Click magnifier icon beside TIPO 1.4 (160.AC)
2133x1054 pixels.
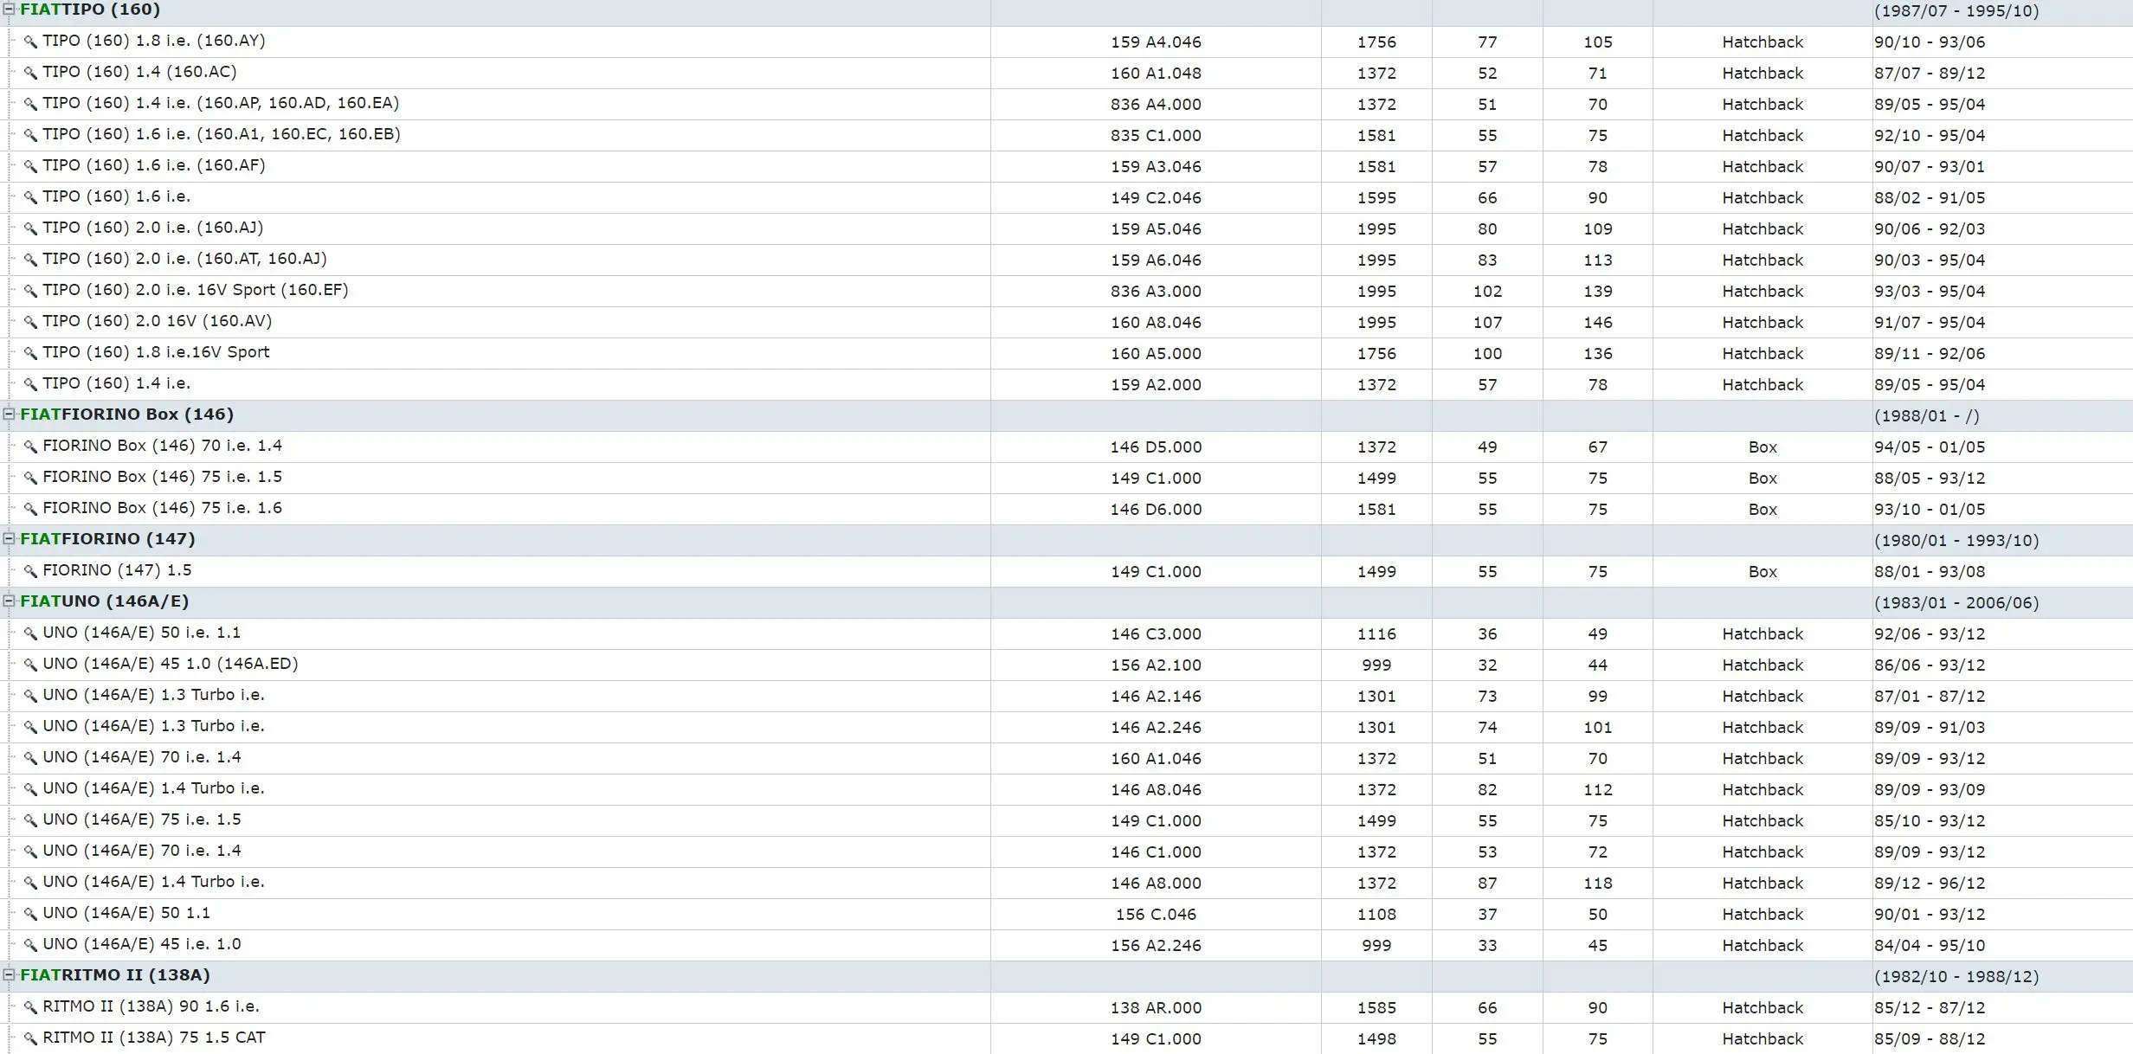point(30,73)
